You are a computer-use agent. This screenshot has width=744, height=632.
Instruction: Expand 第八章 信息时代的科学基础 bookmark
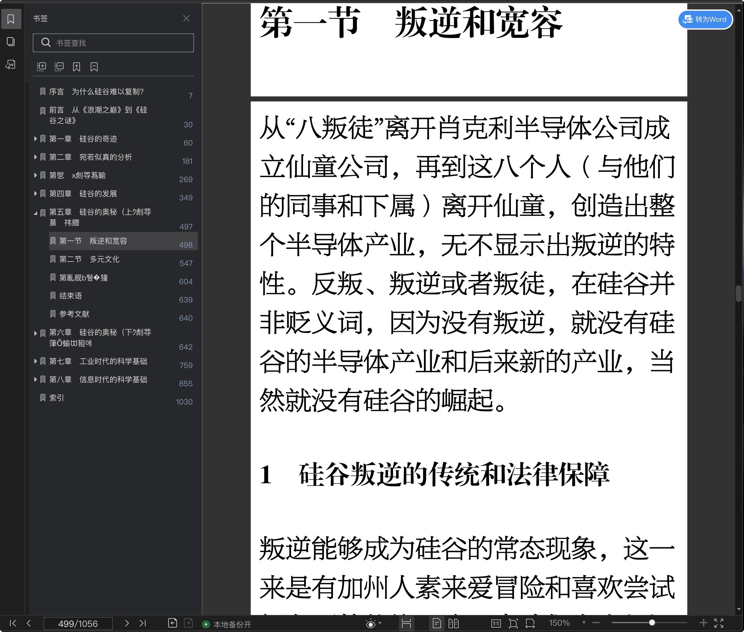click(x=36, y=379)
